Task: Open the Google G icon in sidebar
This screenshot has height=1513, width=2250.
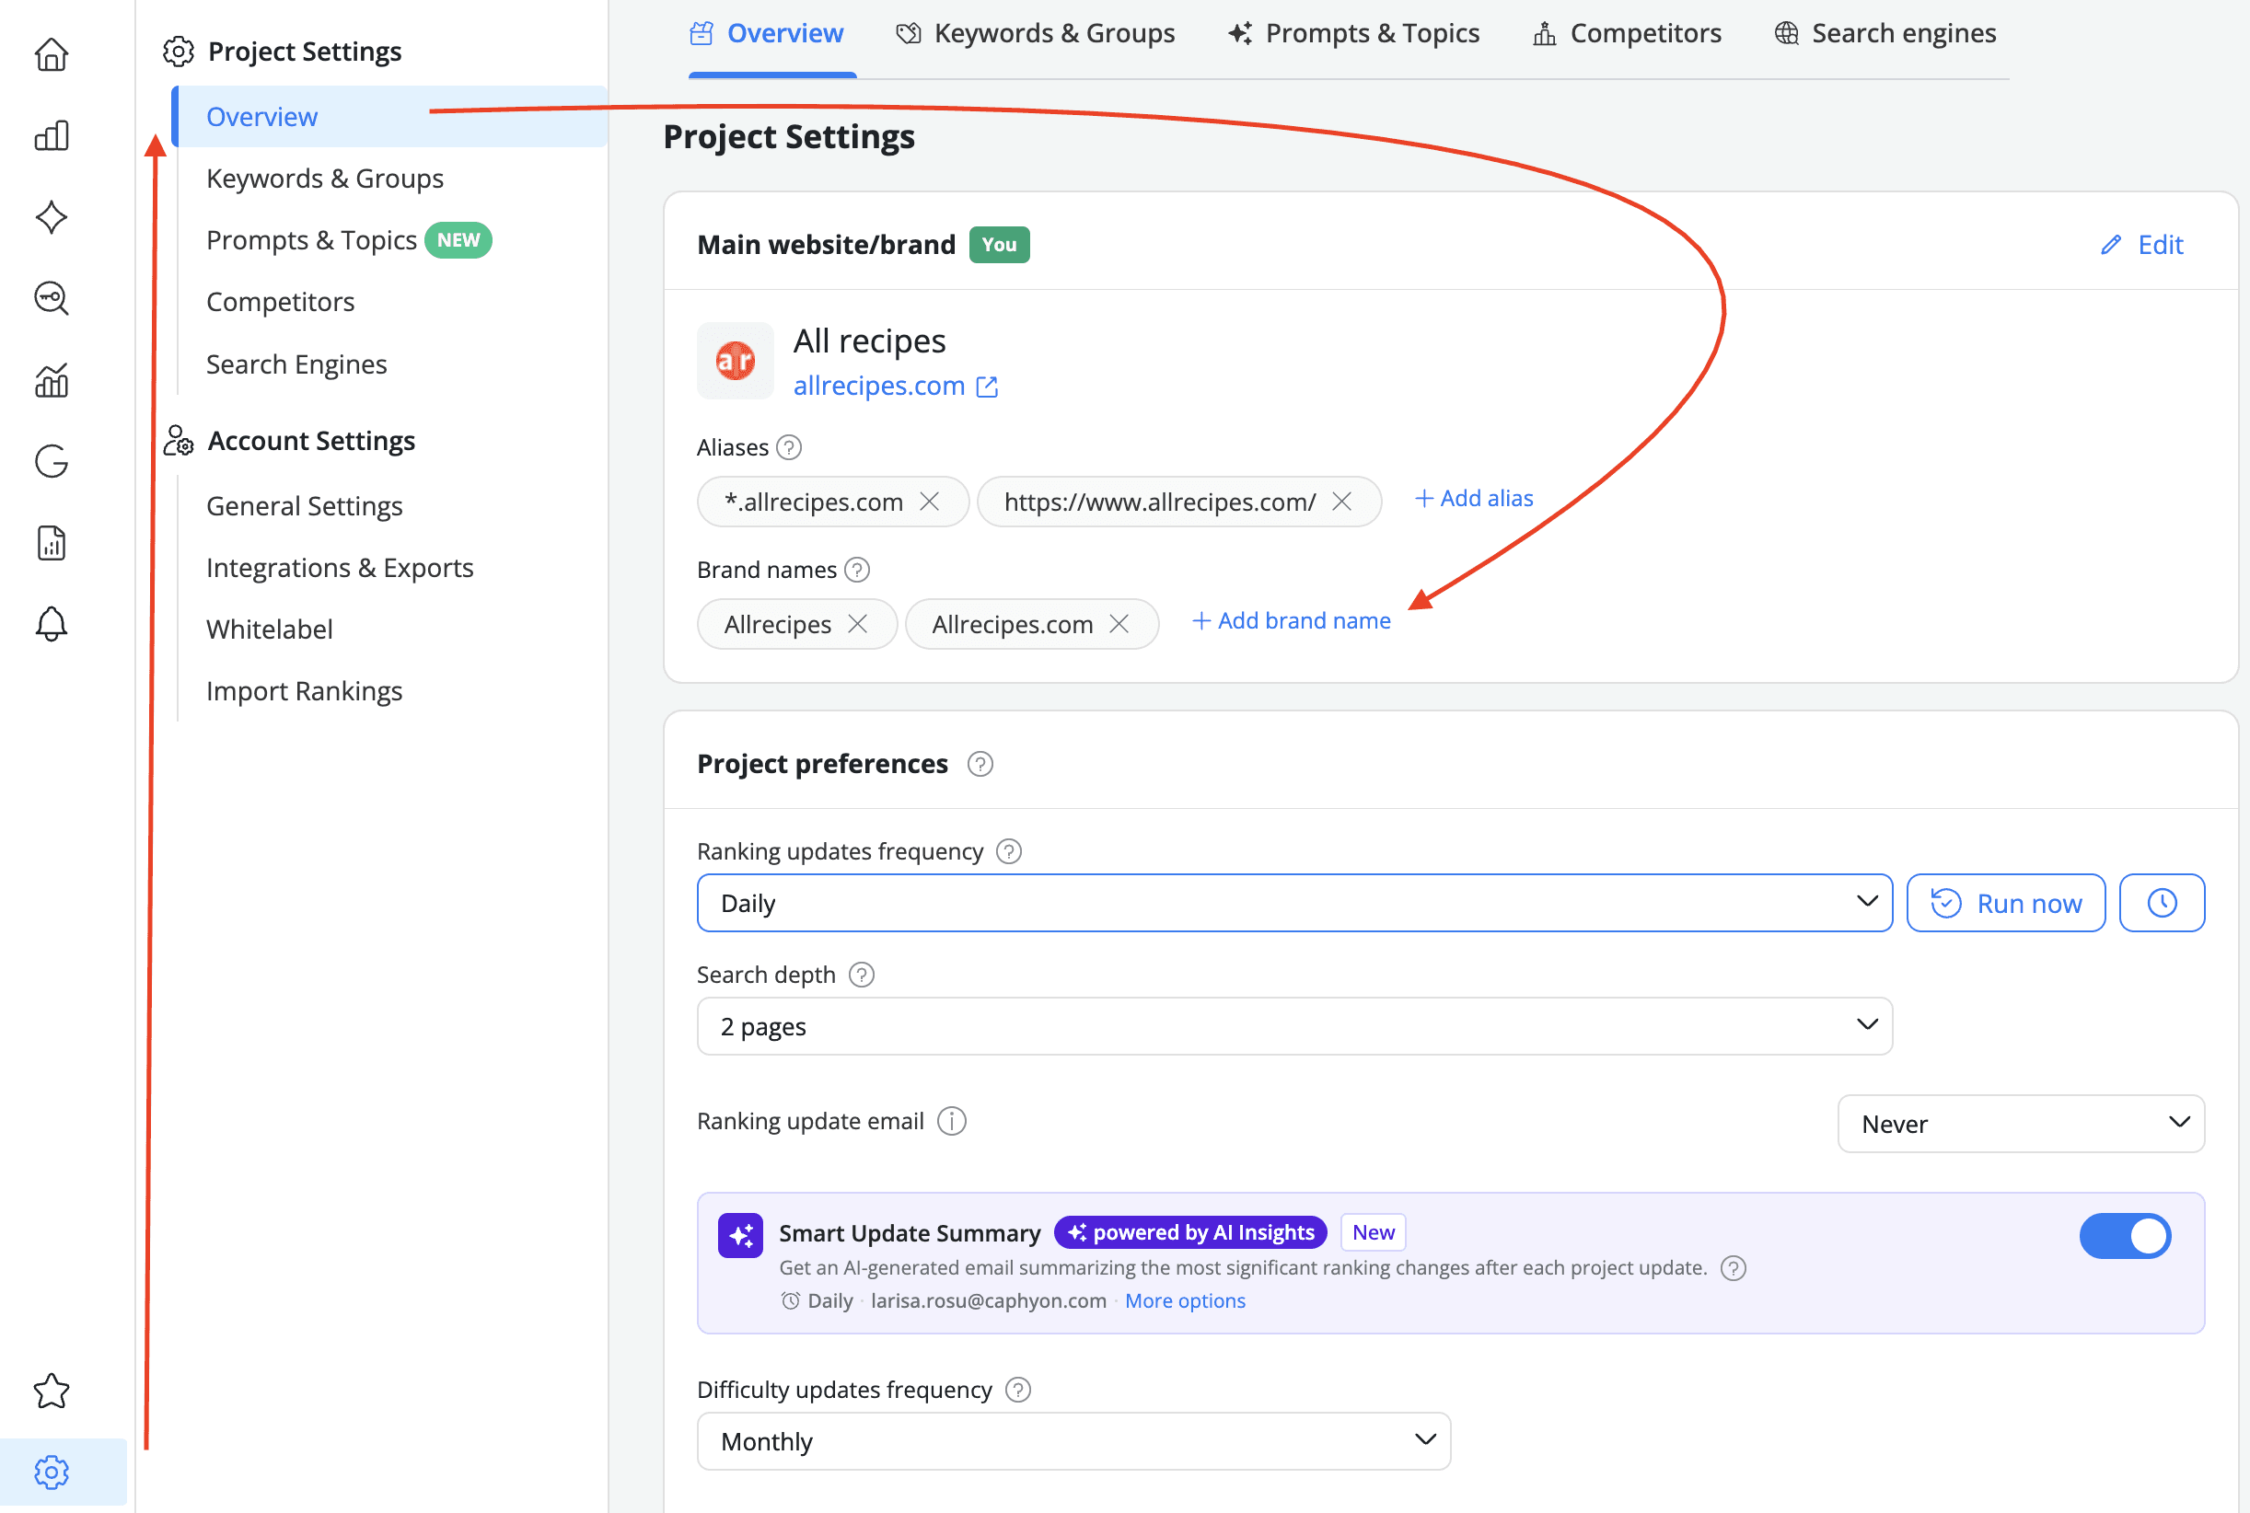Action: click(x=52, y=461)
